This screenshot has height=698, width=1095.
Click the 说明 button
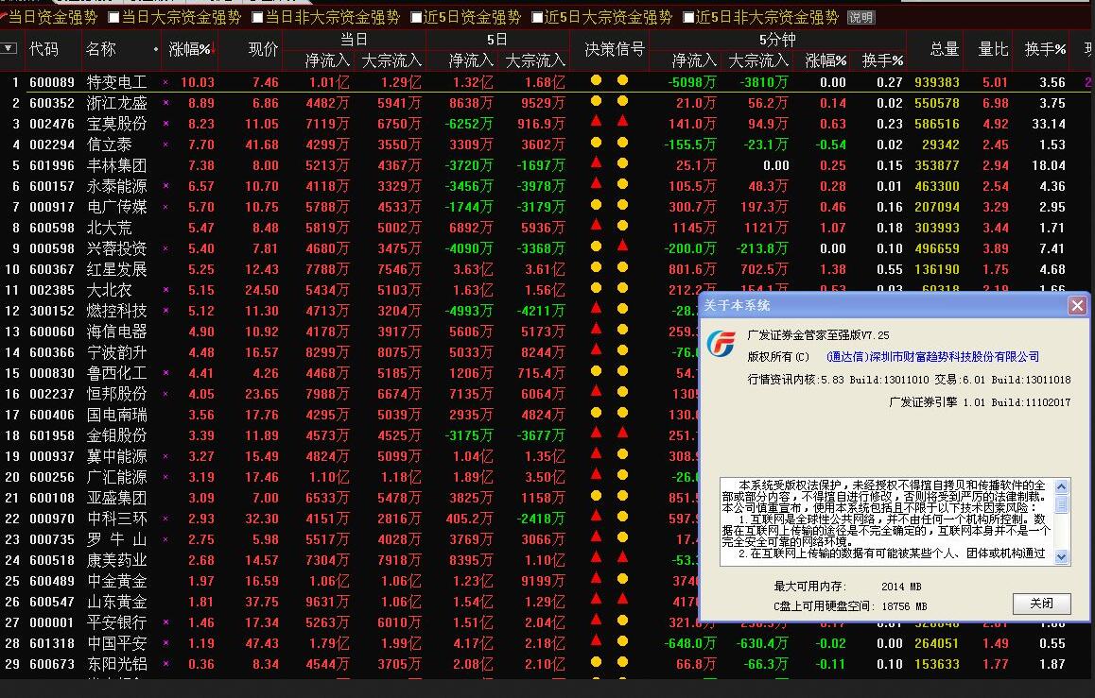click(861, 17)
